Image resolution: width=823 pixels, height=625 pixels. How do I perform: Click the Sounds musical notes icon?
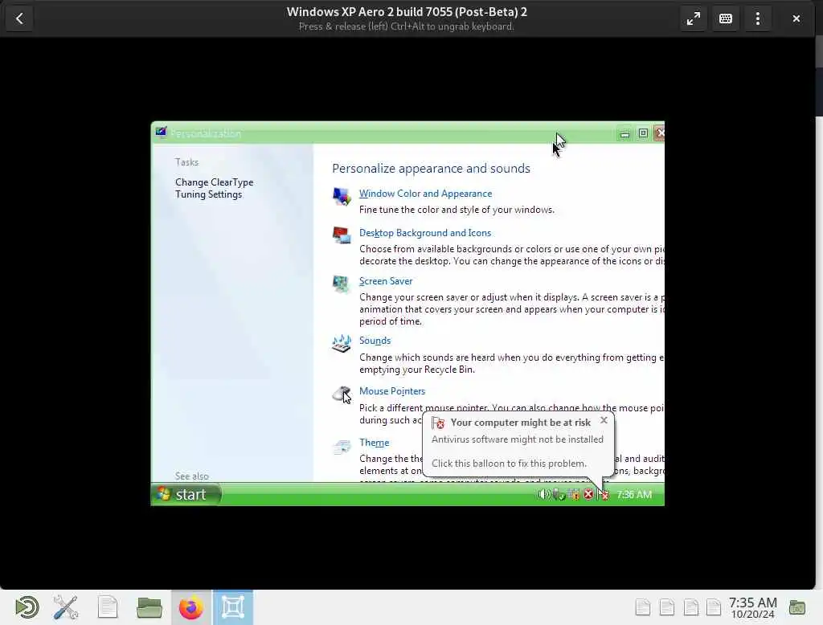[x=342, y=344]
